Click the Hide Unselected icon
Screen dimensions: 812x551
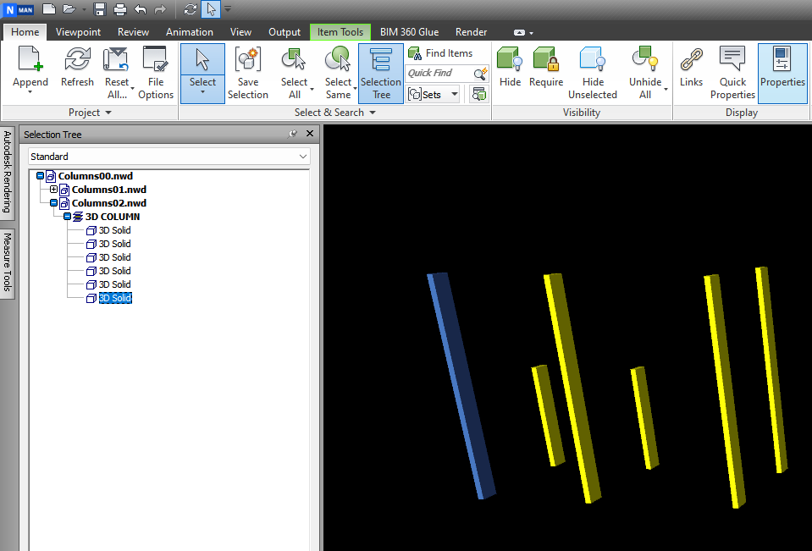(593, 58)
